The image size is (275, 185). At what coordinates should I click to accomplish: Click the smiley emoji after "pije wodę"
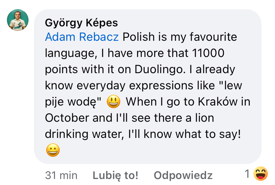113,102
